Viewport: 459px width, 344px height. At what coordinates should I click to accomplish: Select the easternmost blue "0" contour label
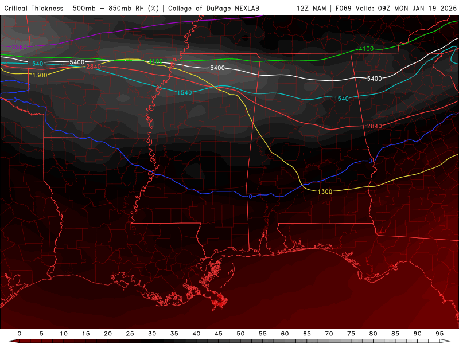(x=370, y=161)
